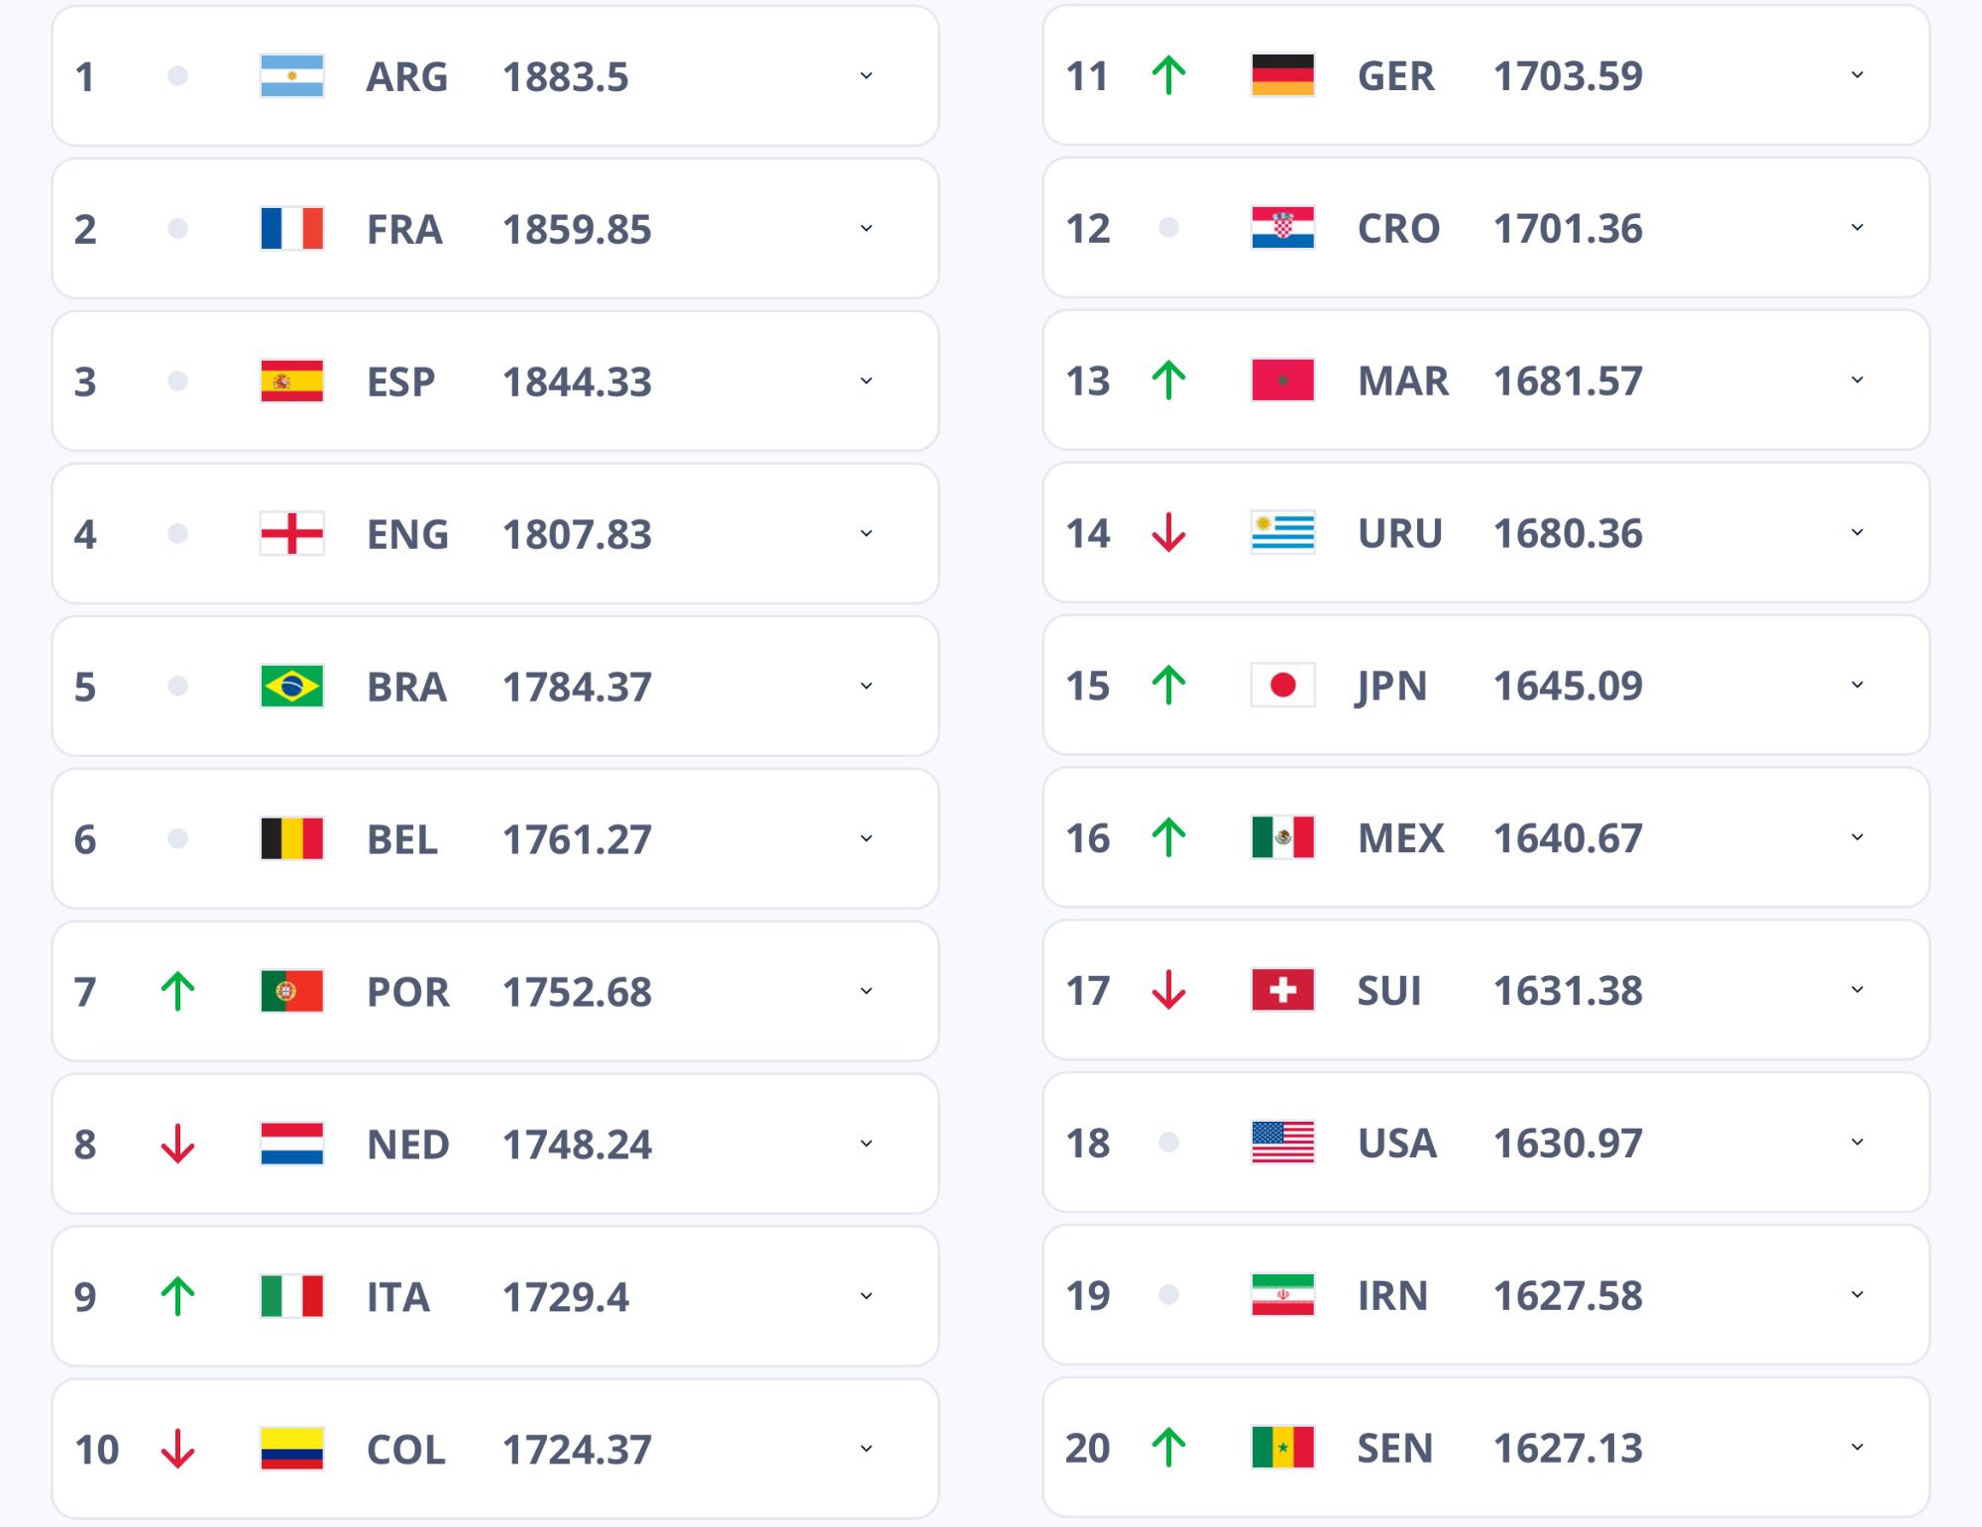
Task: Click the Senegal flag icon
Action: click(x=1282, y=1448)
